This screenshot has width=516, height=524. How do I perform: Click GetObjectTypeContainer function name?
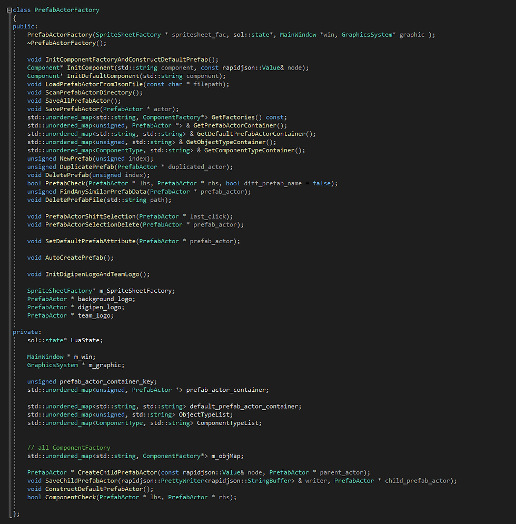pos(226,142)
